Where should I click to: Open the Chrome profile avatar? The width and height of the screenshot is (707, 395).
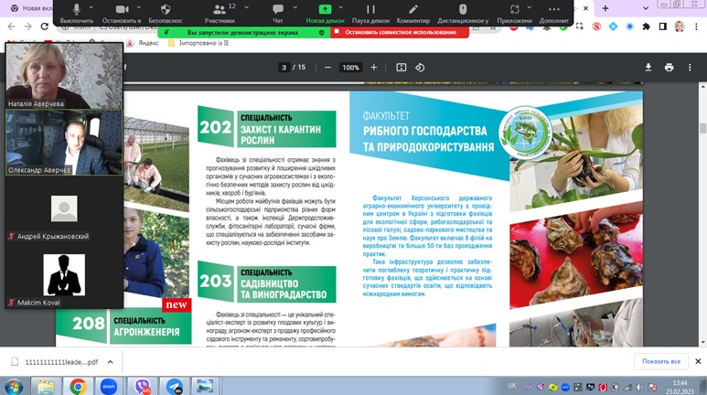679,27
